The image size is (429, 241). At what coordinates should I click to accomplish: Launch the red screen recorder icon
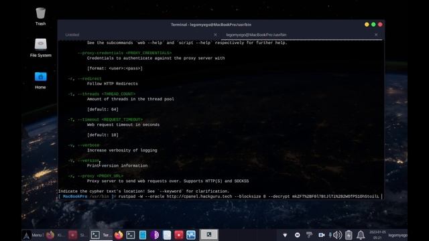tap(179, 235)
